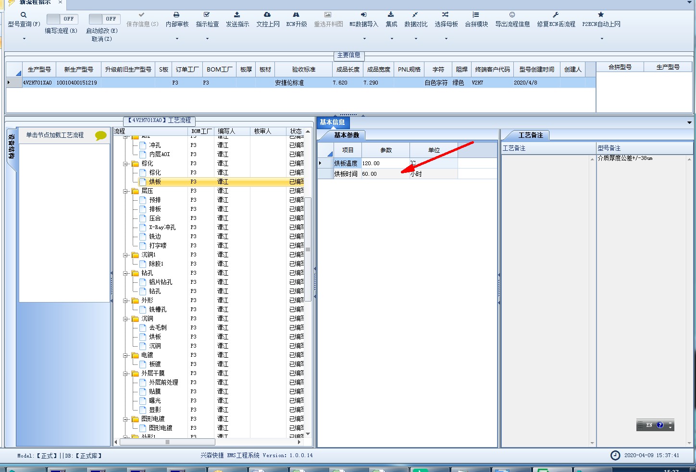Click the 文控上网 cloud upload icon
The image size is (696, 472).
[x=267, y=15]
